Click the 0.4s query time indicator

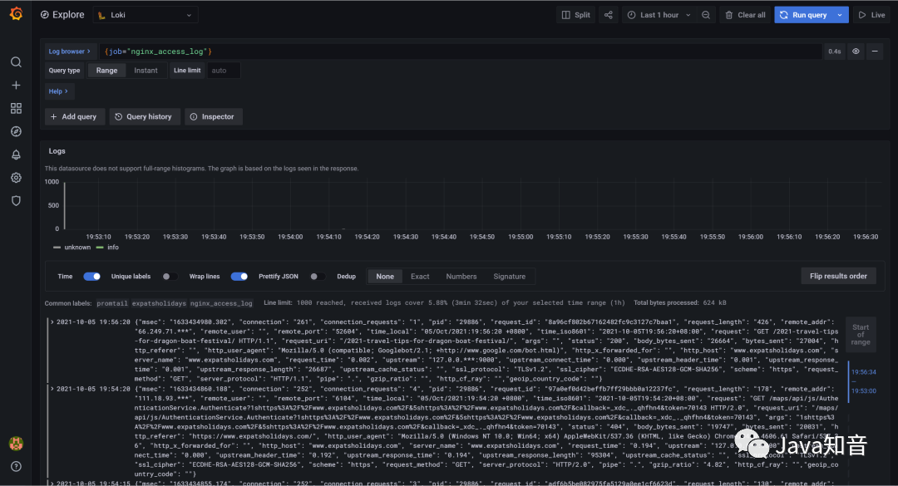point(835,52)
